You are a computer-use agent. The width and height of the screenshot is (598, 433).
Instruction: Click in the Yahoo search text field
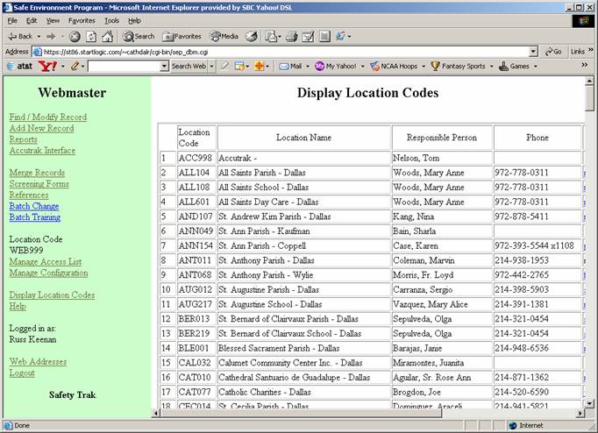point(127,66)
